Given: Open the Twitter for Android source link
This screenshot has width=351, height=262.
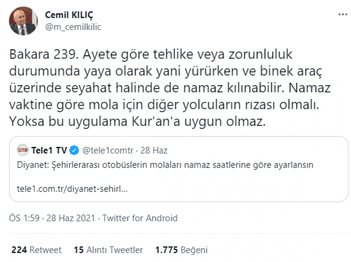Looking at the screenshot, I should [140, 218].
